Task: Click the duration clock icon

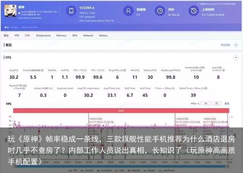Action: click(160, 11)
